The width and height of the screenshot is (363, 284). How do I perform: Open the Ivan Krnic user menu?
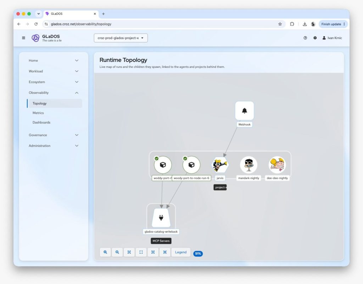(x=332, y=38)
